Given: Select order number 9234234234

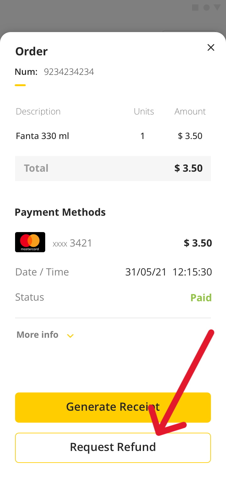Looking at the screenshot, I should click(x=69, y=72).
